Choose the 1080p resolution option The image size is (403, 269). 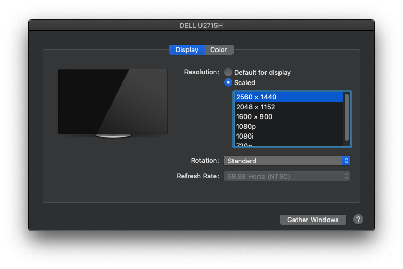tap(288, 126)
